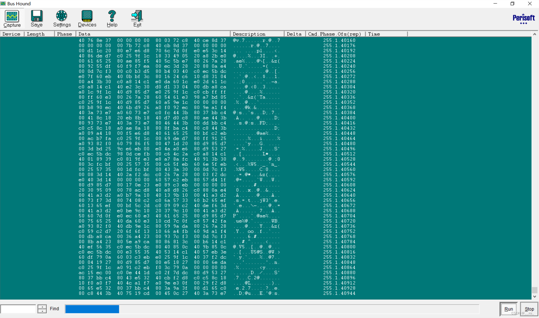Select the row with offset 255.1.40272

[266, 76]
